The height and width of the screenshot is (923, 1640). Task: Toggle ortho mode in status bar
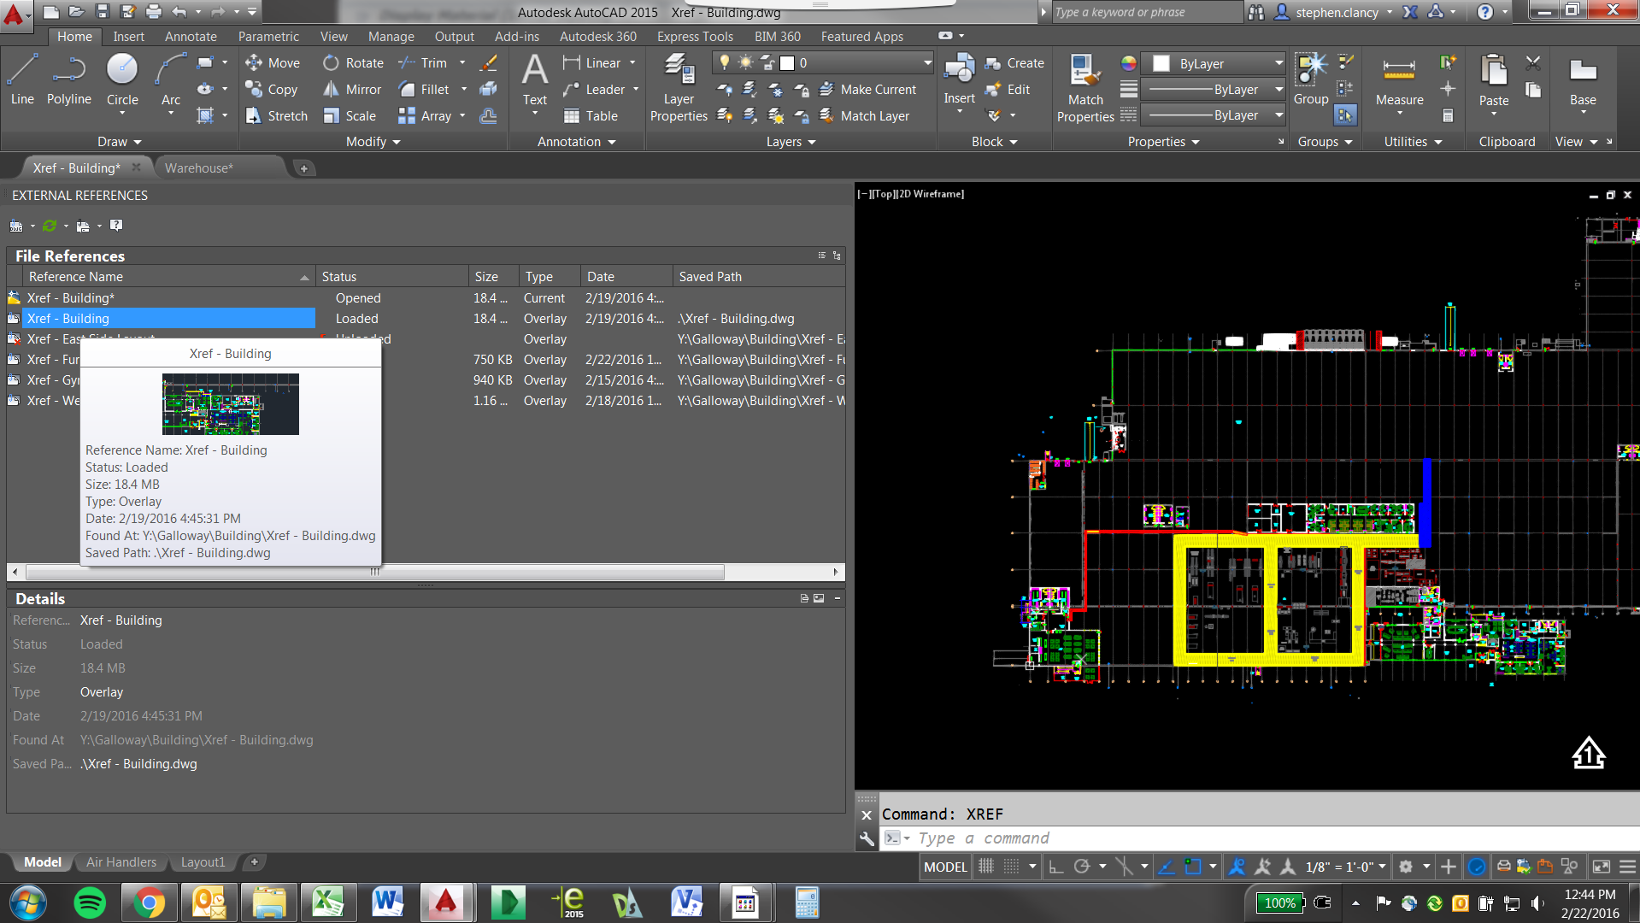coord(1056,867)
